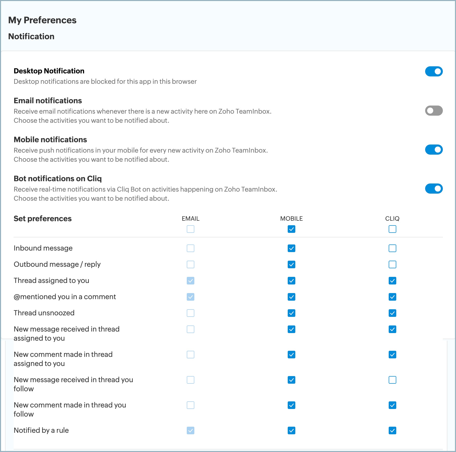The image size is (456, 452).
Task: Check the EMAIL column select-all checkbox
Action: (x=191, y=229)
